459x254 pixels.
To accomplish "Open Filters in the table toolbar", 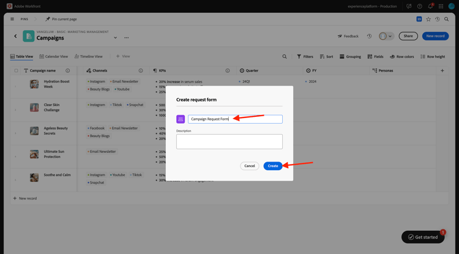I will point(305,56).
